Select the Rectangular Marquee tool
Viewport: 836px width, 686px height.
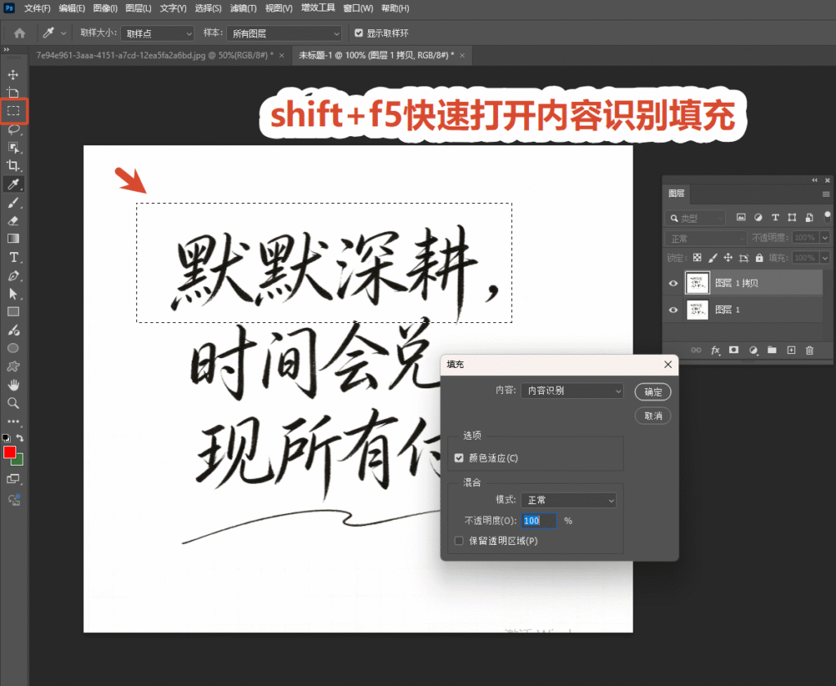point(13,111)
